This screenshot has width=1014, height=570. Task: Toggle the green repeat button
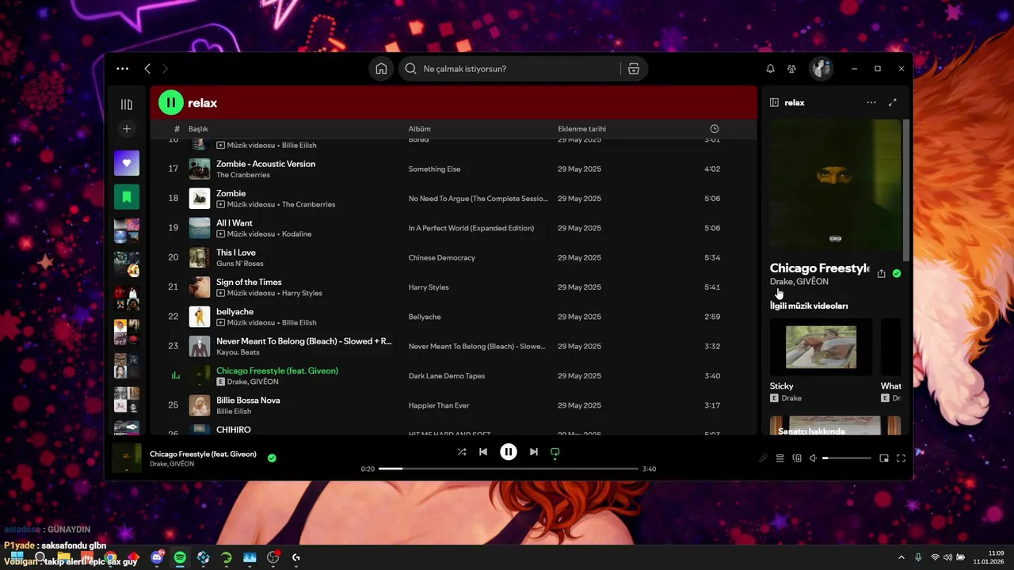[555, 453]
